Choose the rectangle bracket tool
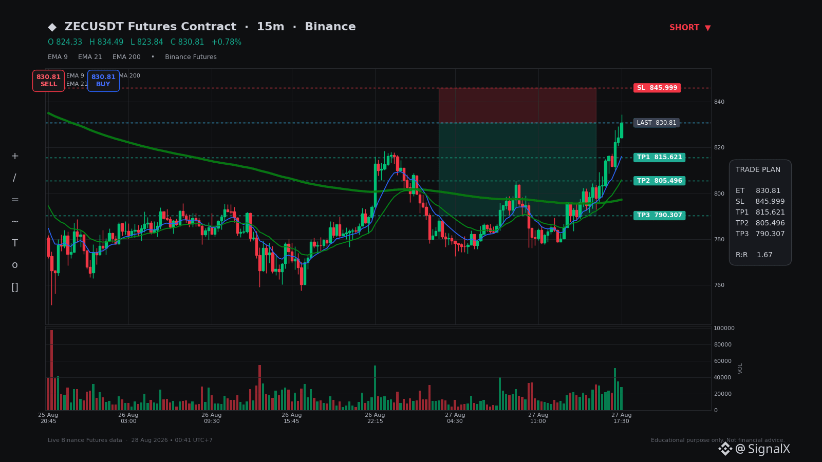Viewport: 822px width, 462px height. (x=15, y=287)
